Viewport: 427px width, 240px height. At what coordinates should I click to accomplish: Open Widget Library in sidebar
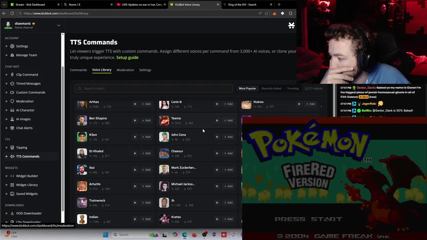(x=27, y=185)
